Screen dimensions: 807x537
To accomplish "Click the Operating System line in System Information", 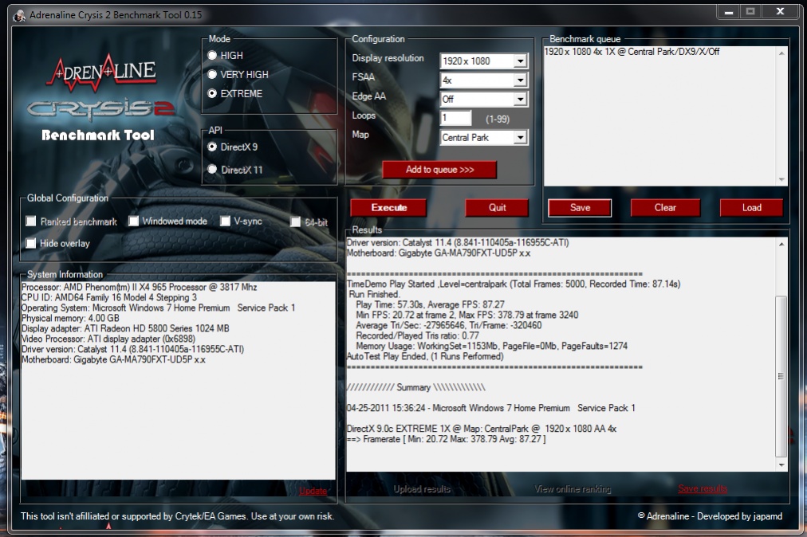I will (x=158, y=308).
